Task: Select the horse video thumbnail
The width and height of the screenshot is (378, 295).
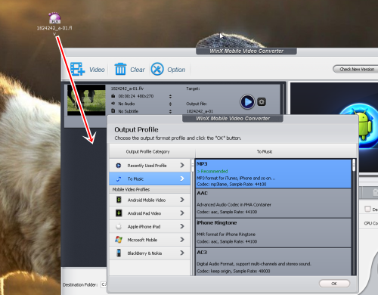Action: tap(86, 100)
